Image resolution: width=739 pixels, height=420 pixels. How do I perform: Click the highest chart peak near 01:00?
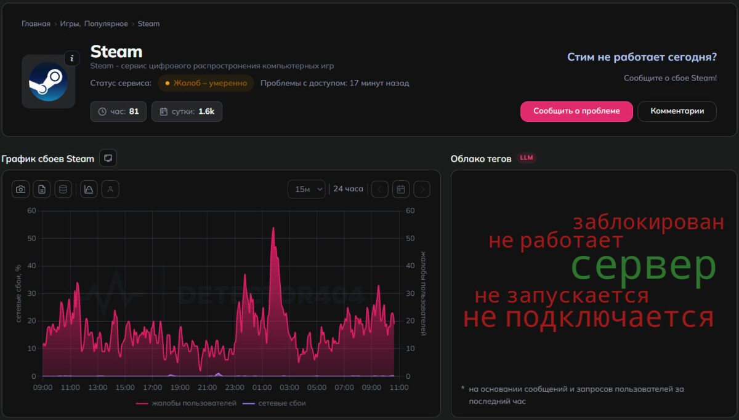pos(273,228)
